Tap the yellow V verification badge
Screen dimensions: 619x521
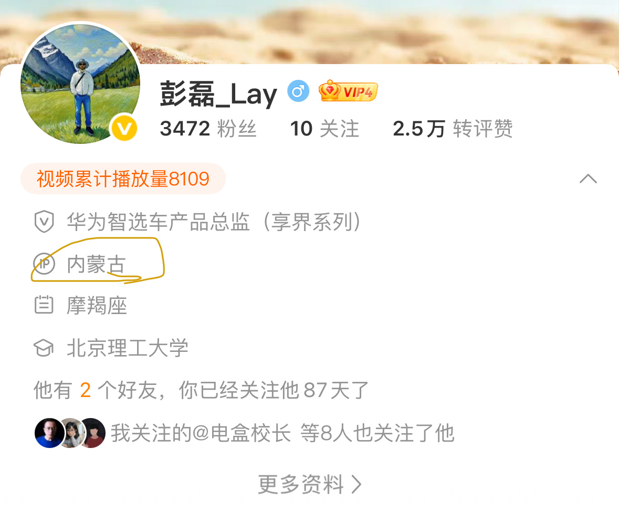(x=124, y=128)
